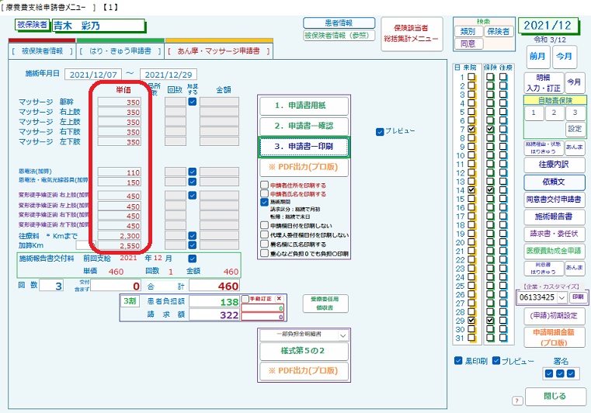Search by 保険者
The height and width of the screenshot is (413, 591).
pos(499,32)
